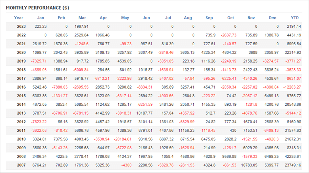This screenshot has width=309, height=173.
Task: Select the Oct column header
Action: 231,18
